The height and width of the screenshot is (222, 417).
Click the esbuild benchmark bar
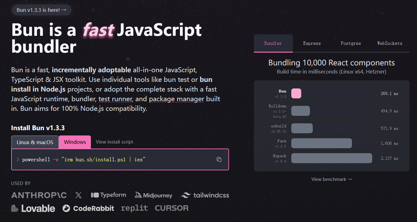[302, 128]
